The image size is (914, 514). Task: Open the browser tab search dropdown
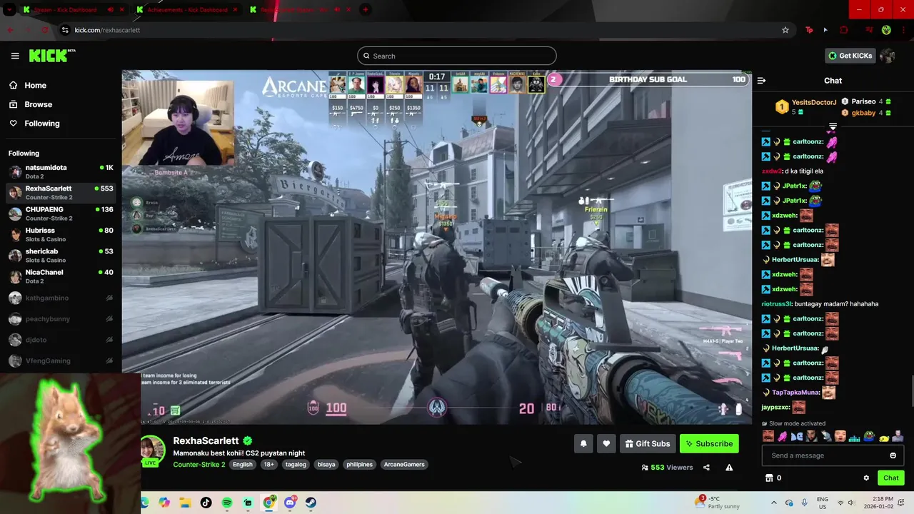click(9, 9)
